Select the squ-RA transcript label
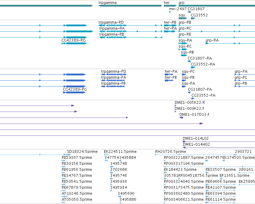This screenshot has height=204, width=255. tap(185, 40)
